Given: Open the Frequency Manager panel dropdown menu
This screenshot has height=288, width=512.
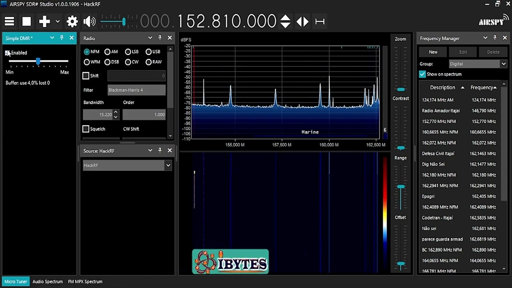Looking at the screenshot, I should (485, 38).
